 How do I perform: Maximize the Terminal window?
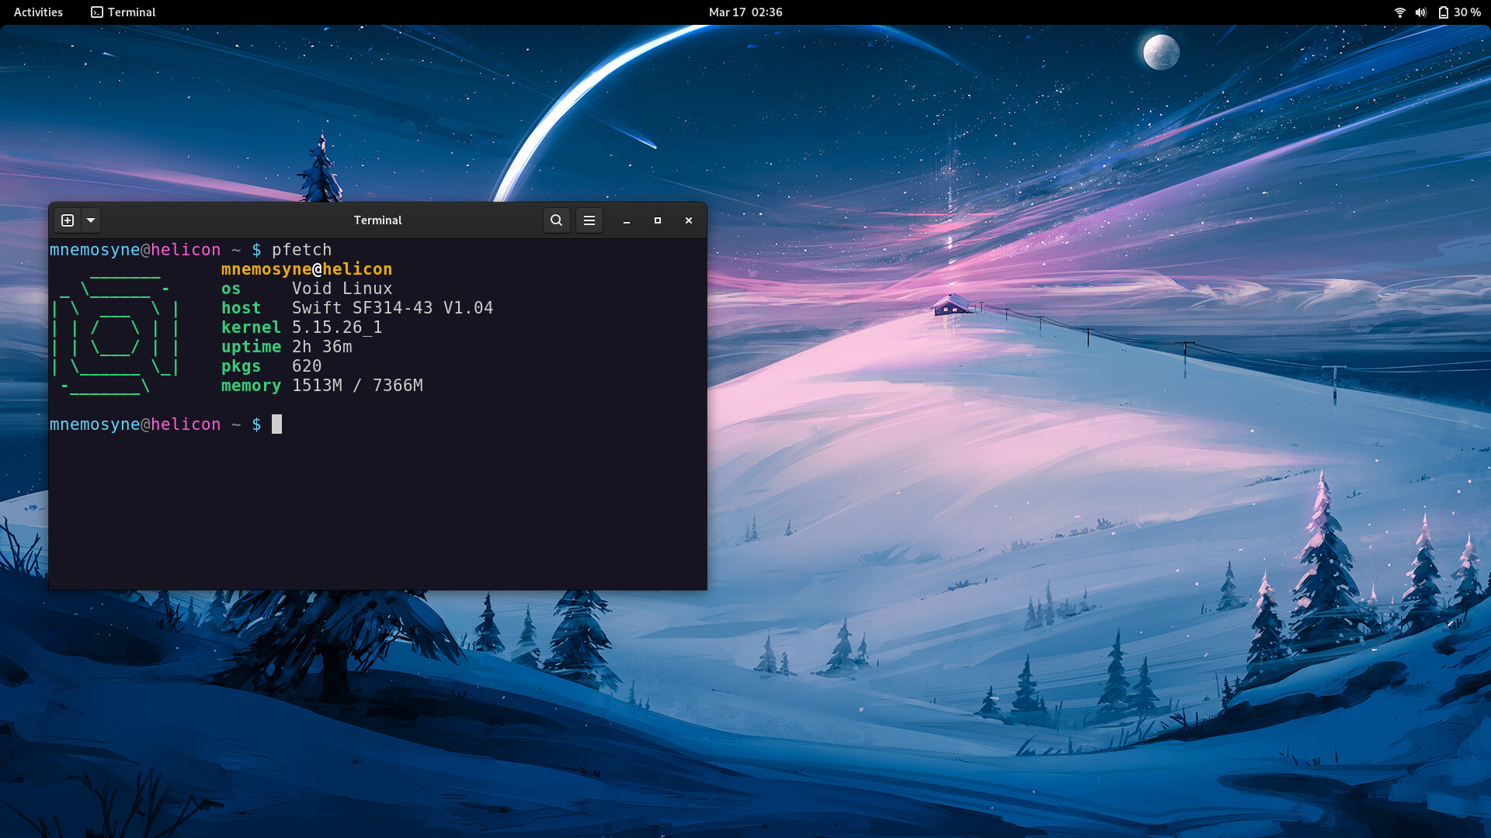pyautogui.click(x=658, y=221)
